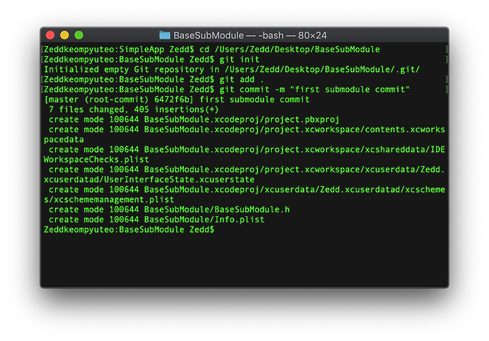Click the yellow minimize window button
489x341 pixels.
pos(65,35)
